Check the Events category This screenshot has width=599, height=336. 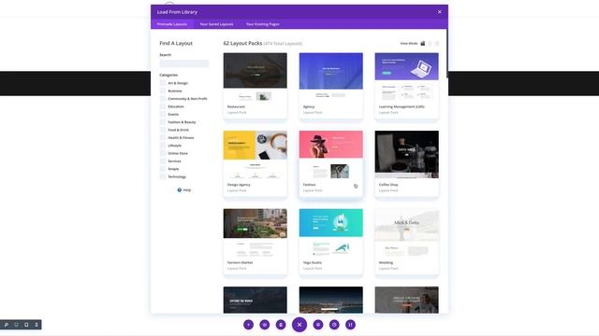click(163, 114)
